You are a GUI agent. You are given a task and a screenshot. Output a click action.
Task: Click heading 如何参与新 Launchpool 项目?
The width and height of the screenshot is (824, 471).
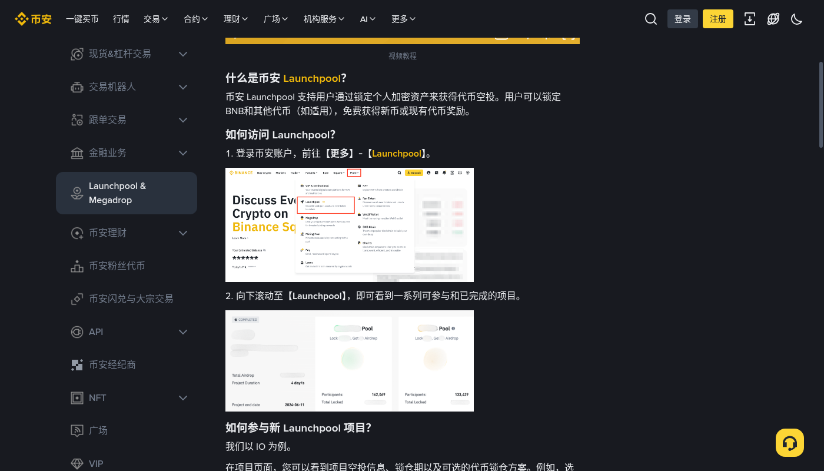pos(298,427)
